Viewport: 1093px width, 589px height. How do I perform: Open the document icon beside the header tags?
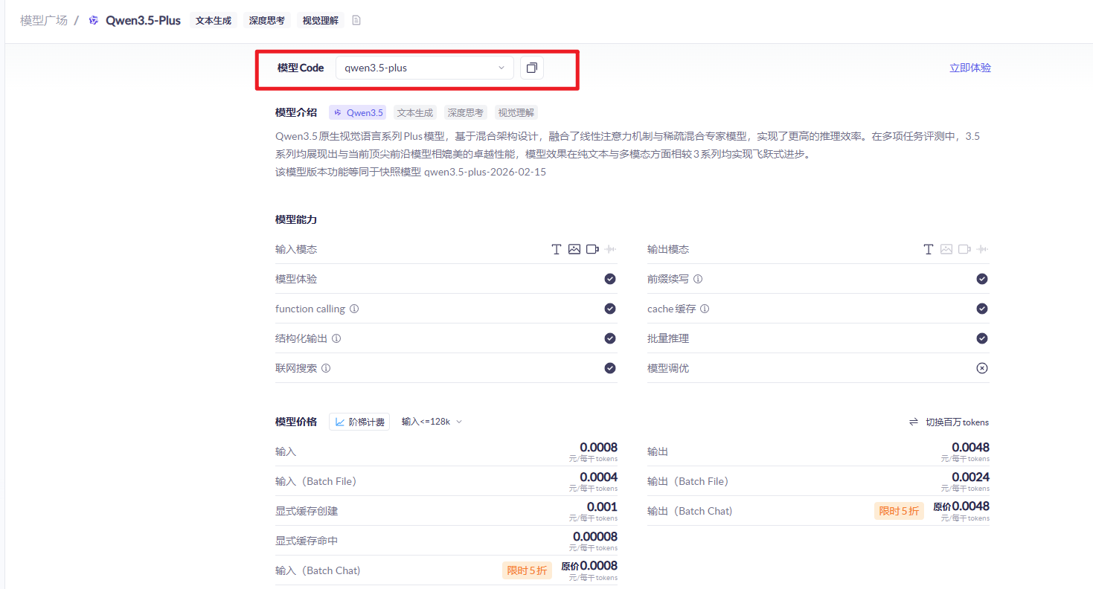(356, 20)
